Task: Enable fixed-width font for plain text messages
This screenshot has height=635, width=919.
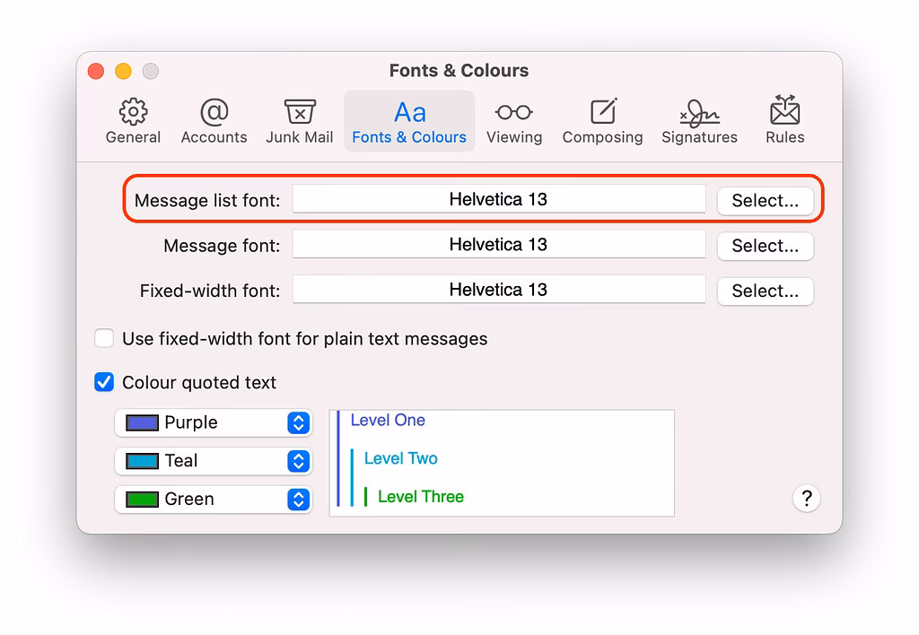Action: (104, 339)
